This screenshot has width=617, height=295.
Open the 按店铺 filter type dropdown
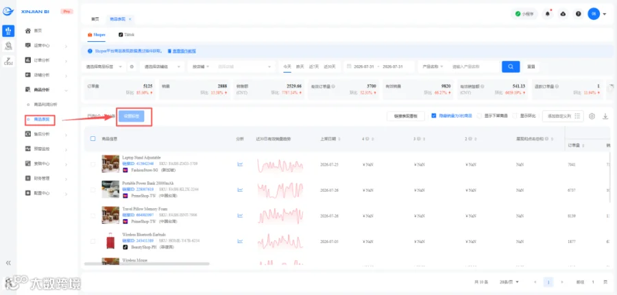[x=201, y=67]
